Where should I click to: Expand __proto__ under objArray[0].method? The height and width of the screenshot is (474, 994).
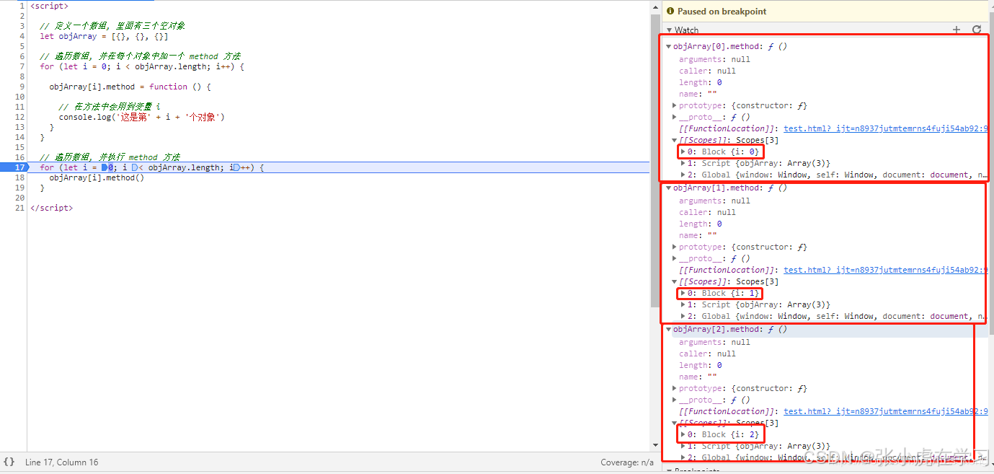tap(675, 118)
